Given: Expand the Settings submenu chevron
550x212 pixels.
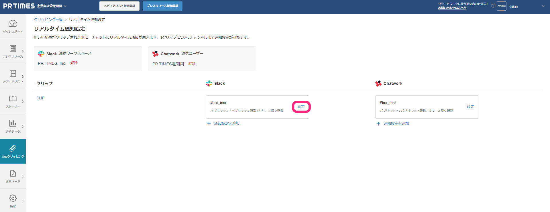Looking at the screenshot, I should click(23, 201).
